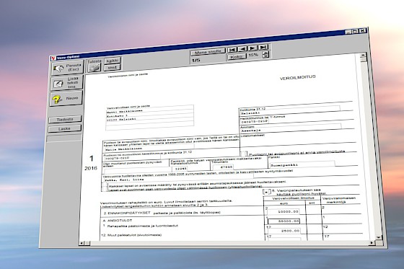
Task: Click the horizontal scrollbar right arrow
Action: tap(372, 242)
